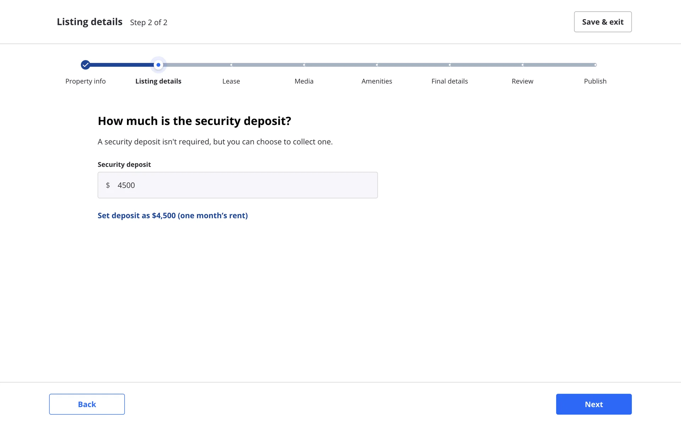Click the Media step dot on progress bar
Viewport: 681px width, 426px height.
click(304, 65)
